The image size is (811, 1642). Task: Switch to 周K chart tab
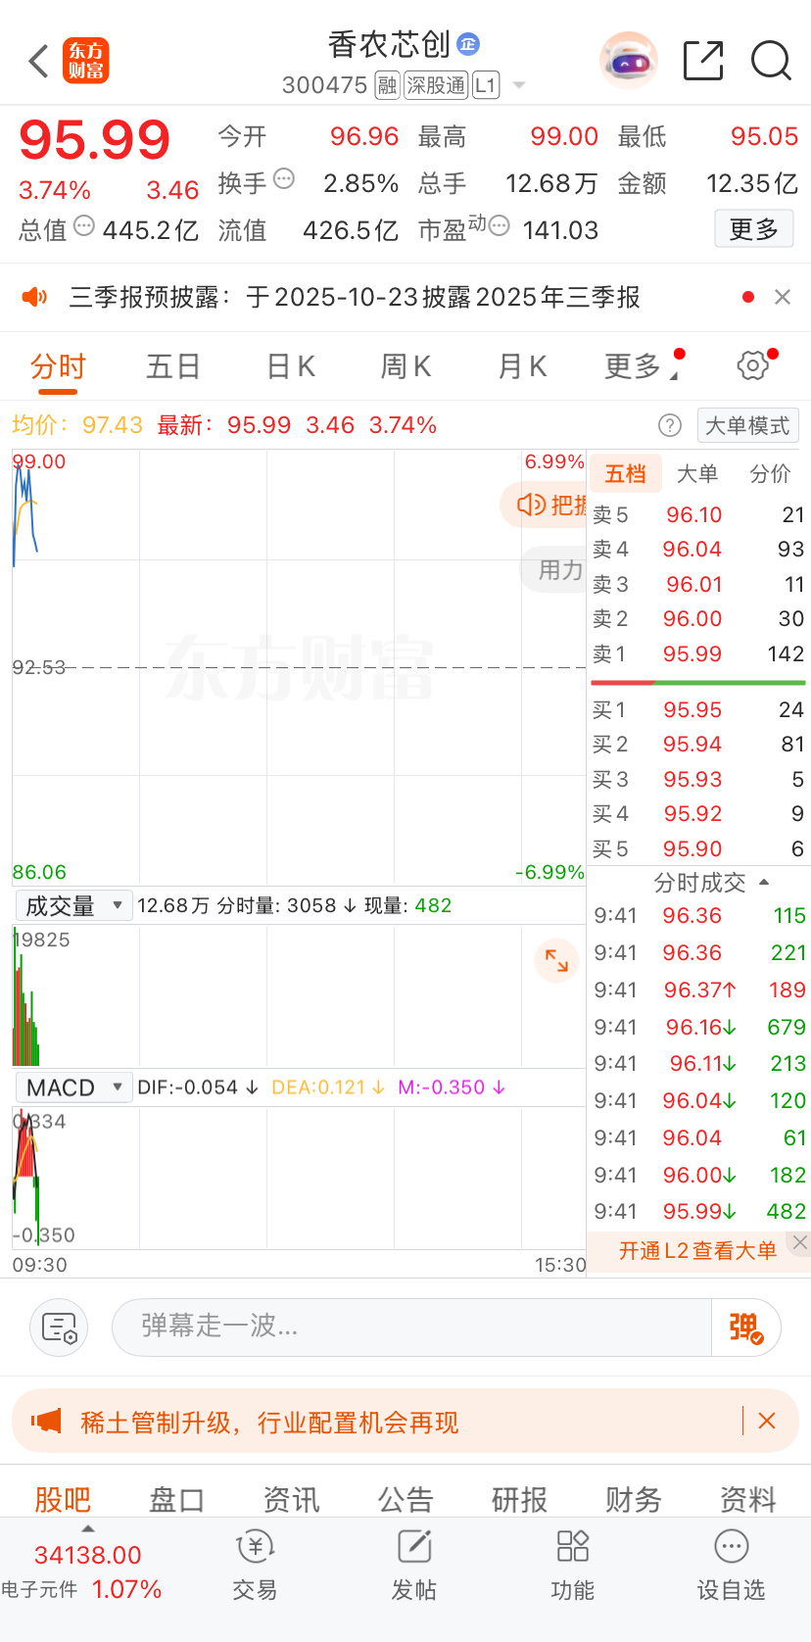[405, 366]
